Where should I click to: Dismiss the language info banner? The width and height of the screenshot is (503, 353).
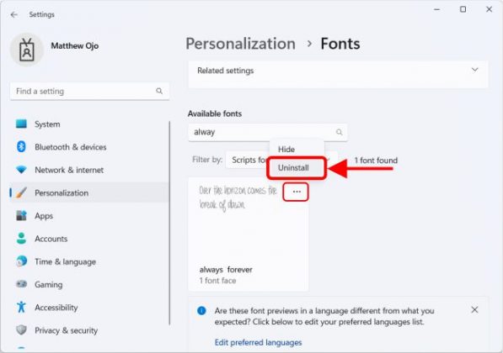point(474,310)
